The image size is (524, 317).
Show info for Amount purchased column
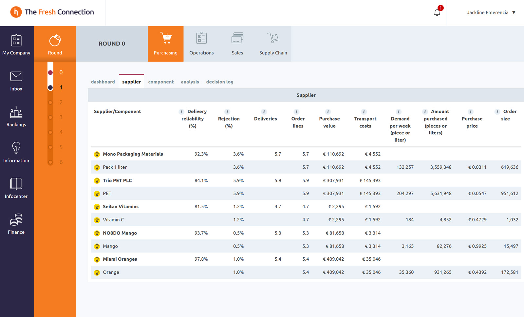pyautogui.click(x=425, y=112)
